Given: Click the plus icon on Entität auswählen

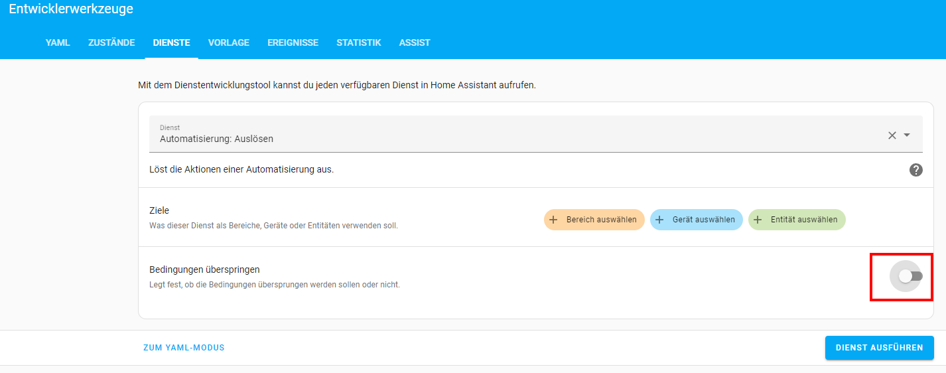Looking at the screenshot, I should click(758, 220).
